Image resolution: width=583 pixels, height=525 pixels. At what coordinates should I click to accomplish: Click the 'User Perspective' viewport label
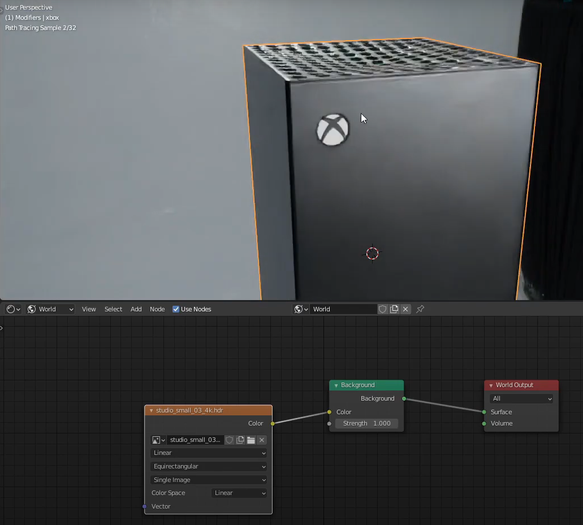[29, 7]
